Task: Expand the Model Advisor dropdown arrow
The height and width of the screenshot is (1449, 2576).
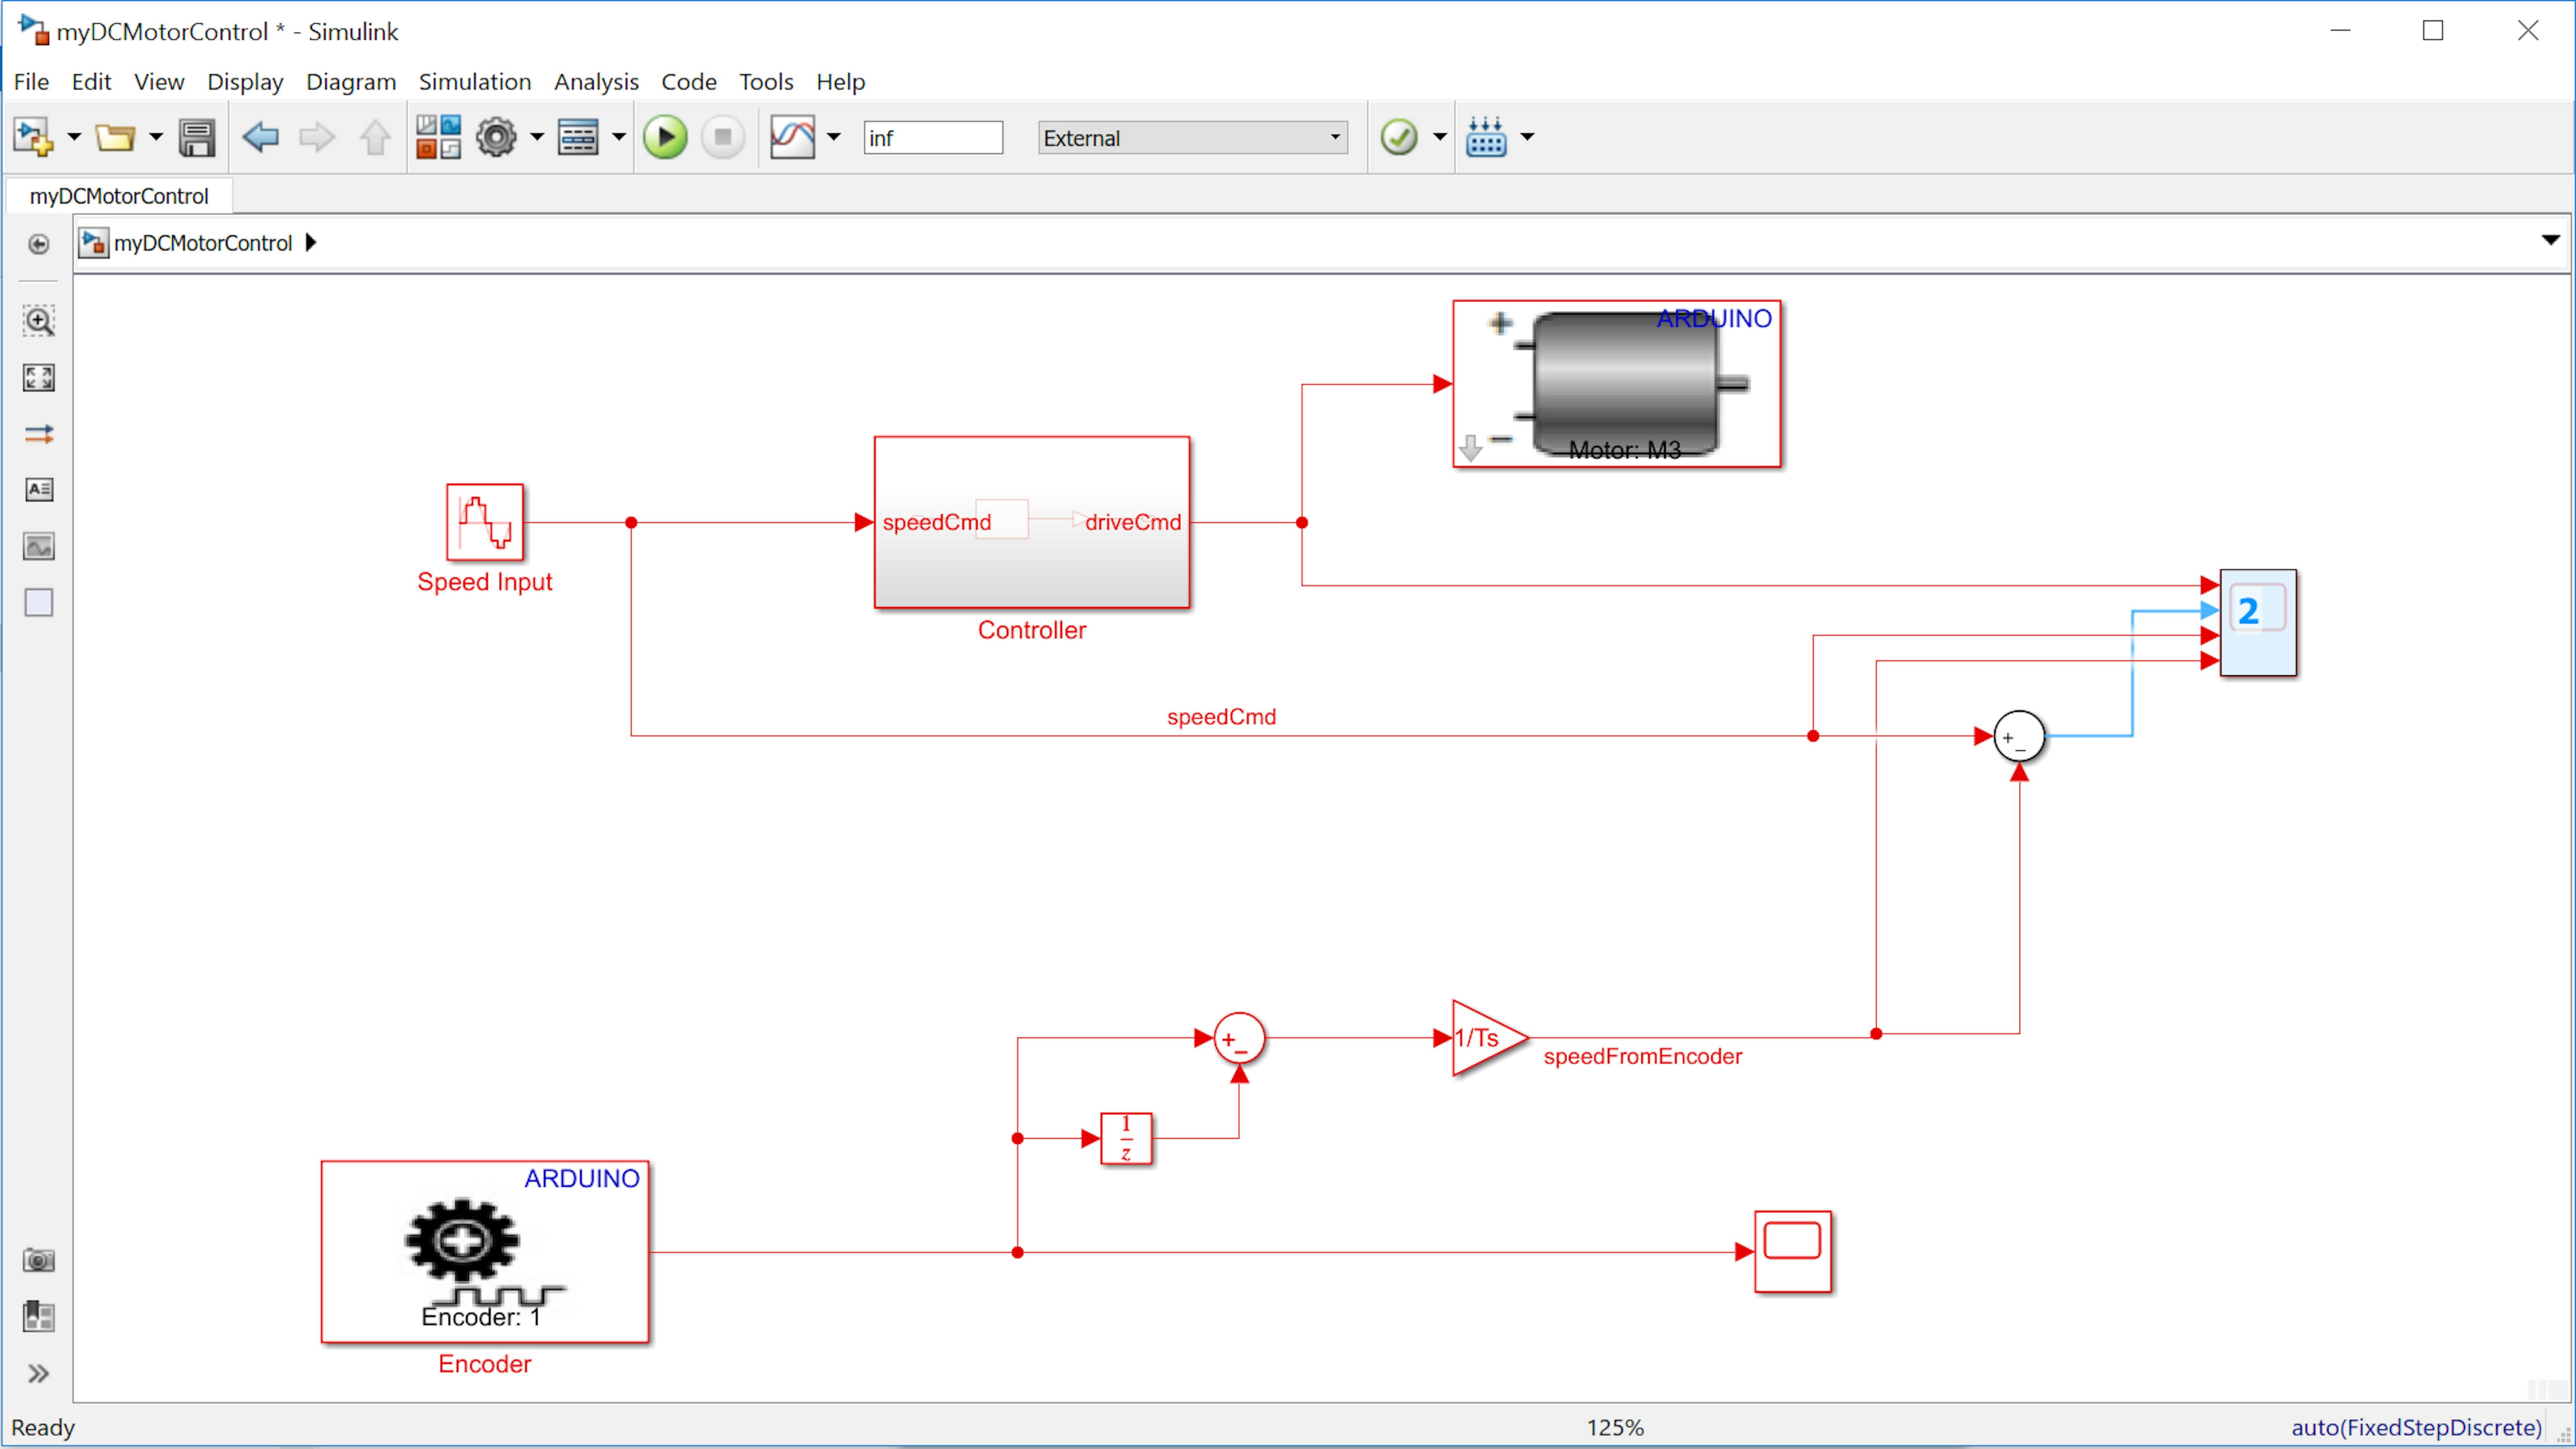Action: pos(1440,137)
